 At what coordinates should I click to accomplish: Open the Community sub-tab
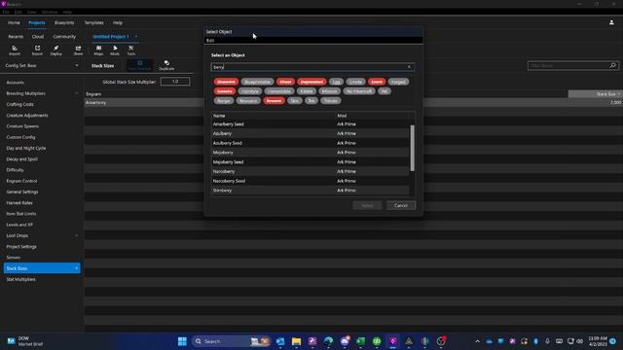click(64, 37)
